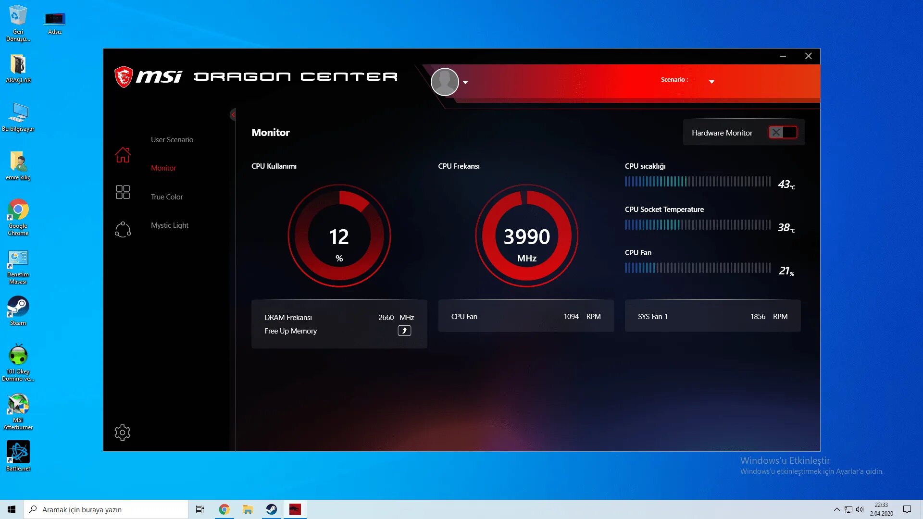Image resolution: width=923 pixels, height=519 pixels.
Task: Click the CPU sıcaklığı temperature bar
Action: pos(698,181)
